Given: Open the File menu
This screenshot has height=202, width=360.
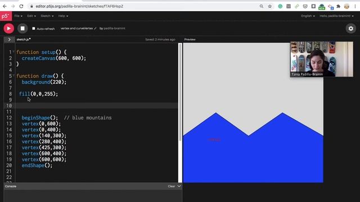Looking at the screenshot, I should [x=19, y=16].
